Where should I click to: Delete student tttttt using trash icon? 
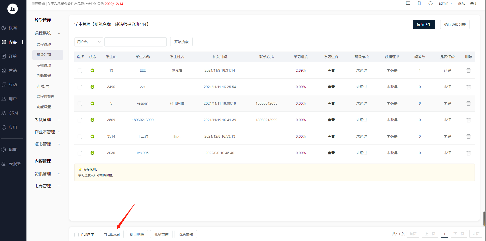[468, 71]
